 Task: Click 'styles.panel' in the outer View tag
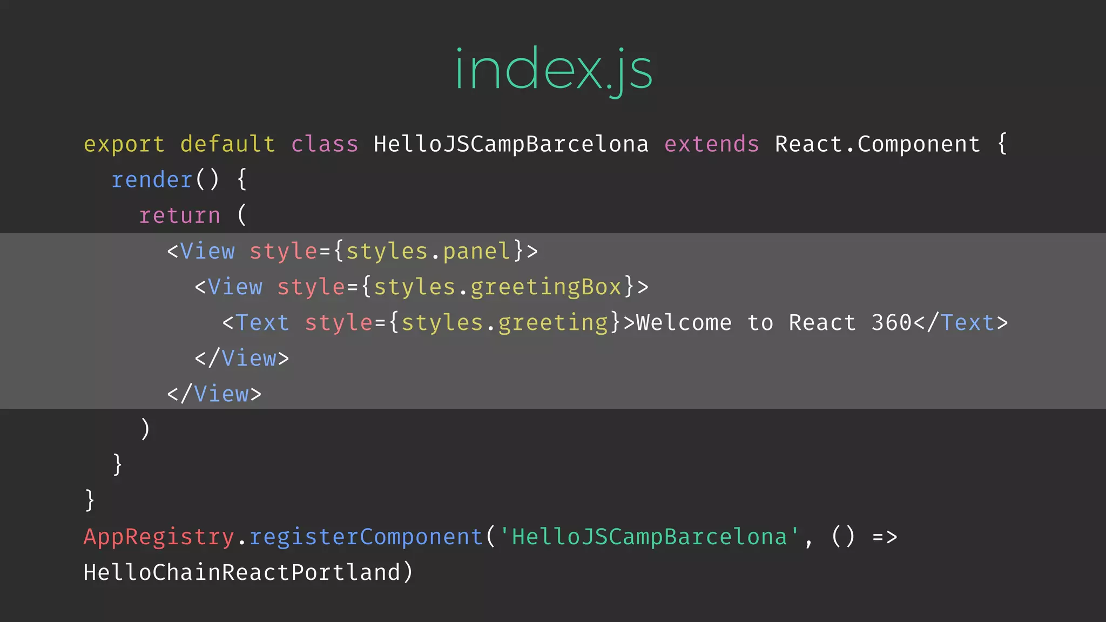click(x=428, y=251)
